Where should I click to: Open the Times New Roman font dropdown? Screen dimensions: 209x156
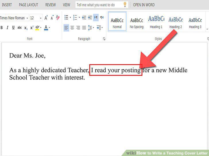(x=27, y=18)
